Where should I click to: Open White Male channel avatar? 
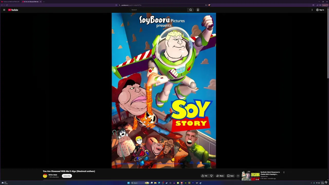tap(45, 176)
